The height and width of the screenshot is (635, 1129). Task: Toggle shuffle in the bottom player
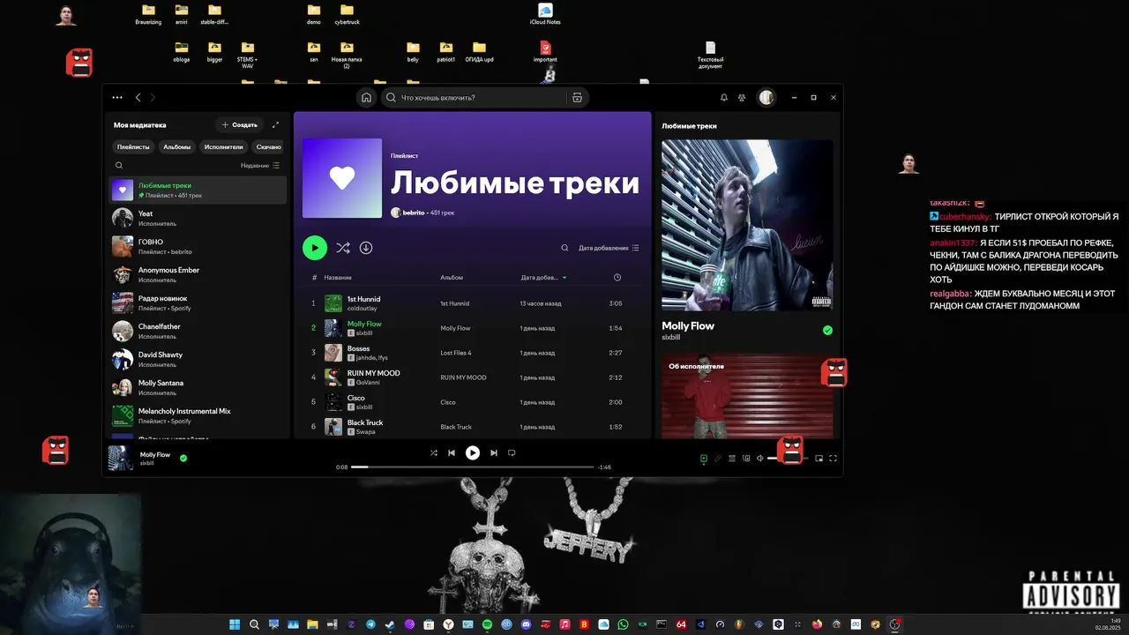(x=433, y=453)
